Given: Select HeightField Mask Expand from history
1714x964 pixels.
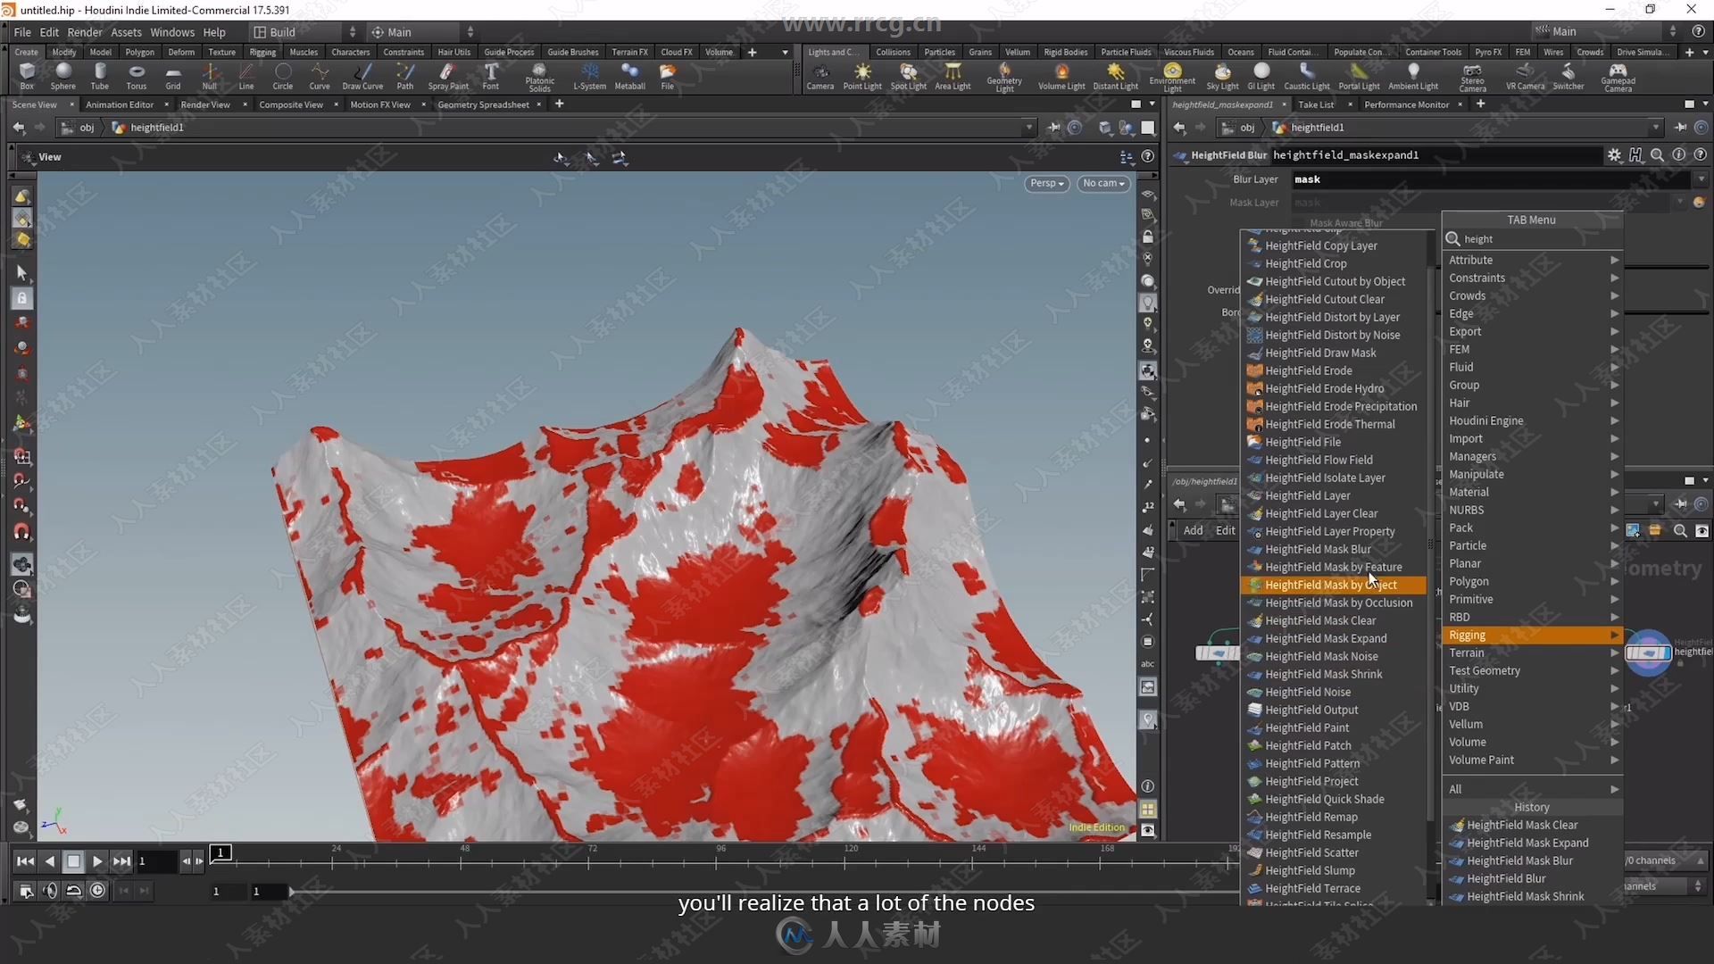Looking at the screenshot, I should coord(1527,842).
